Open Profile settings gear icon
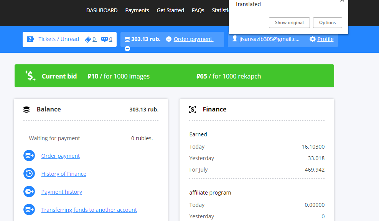Image resolution: width=379 pixels, height=221 pixels. [313, 39]
